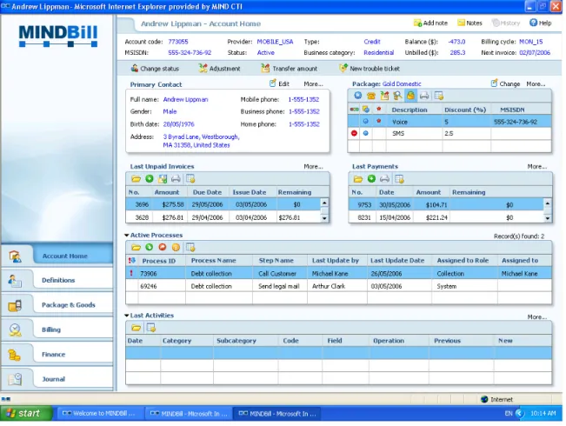Click Add note in the header
The image size is (566, 426).
pos(430,23)
